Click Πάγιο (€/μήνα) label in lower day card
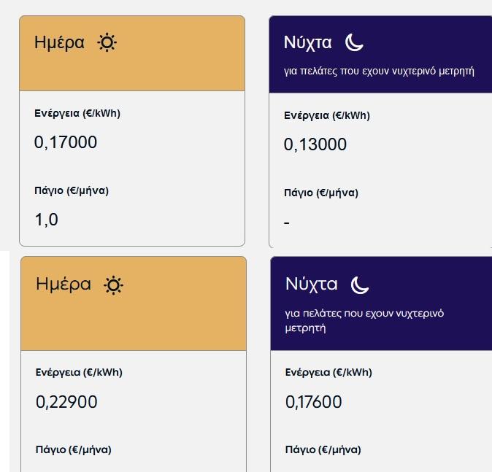492x472 pixels. tap(74, 449)
